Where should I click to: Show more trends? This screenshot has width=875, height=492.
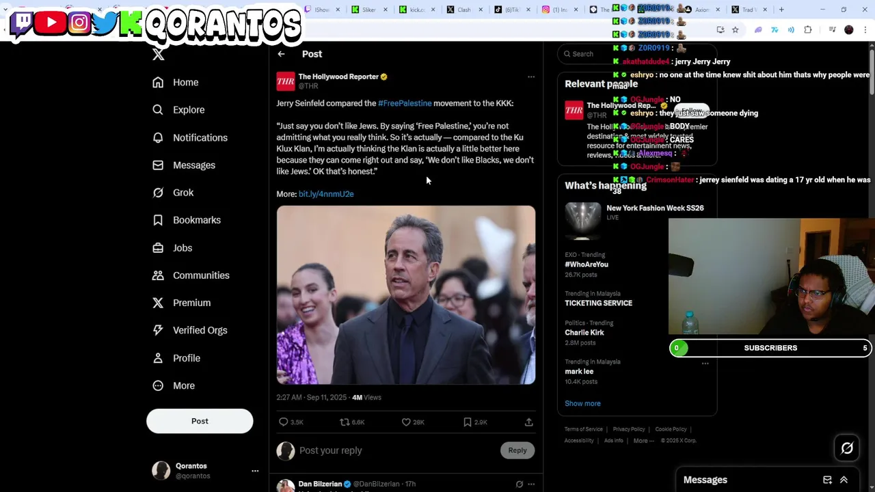point(582,403)
